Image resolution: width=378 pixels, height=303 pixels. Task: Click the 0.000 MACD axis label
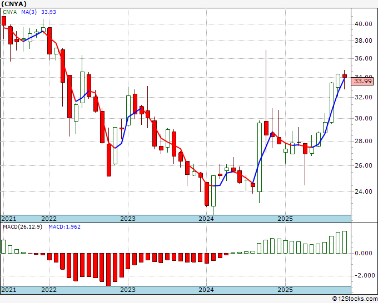coord(363,253)
